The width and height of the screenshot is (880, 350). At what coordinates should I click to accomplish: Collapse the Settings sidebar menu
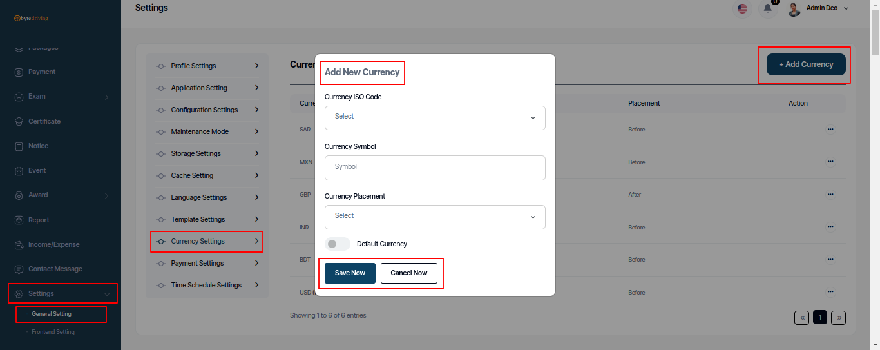[x=62, y=293]
